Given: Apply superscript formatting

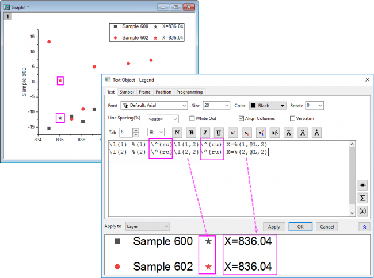Looking at the screenshot, I should (232, 132).
